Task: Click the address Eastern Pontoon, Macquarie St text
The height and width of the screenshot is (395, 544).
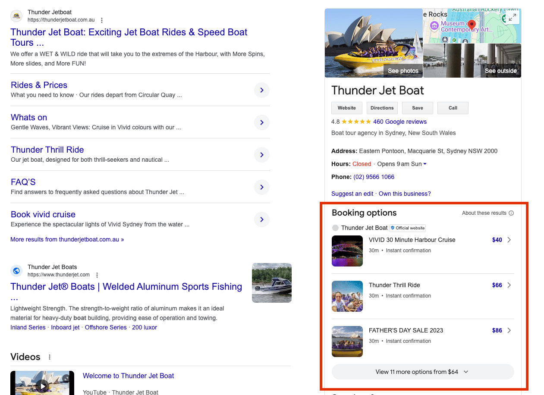Action: tap(428, 151)
